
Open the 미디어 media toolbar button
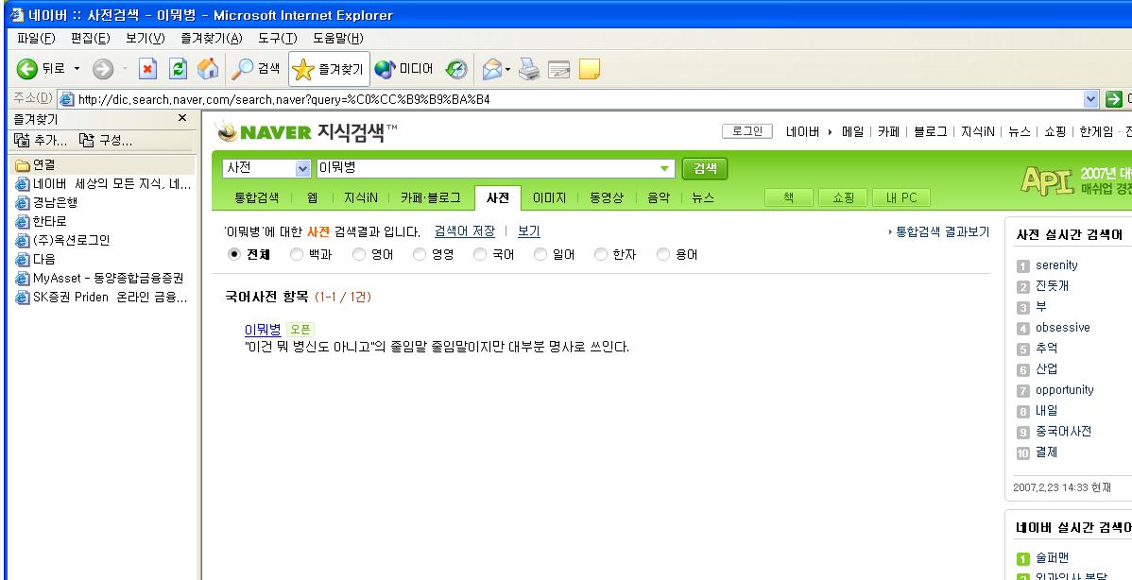click(x=404, y=69)
